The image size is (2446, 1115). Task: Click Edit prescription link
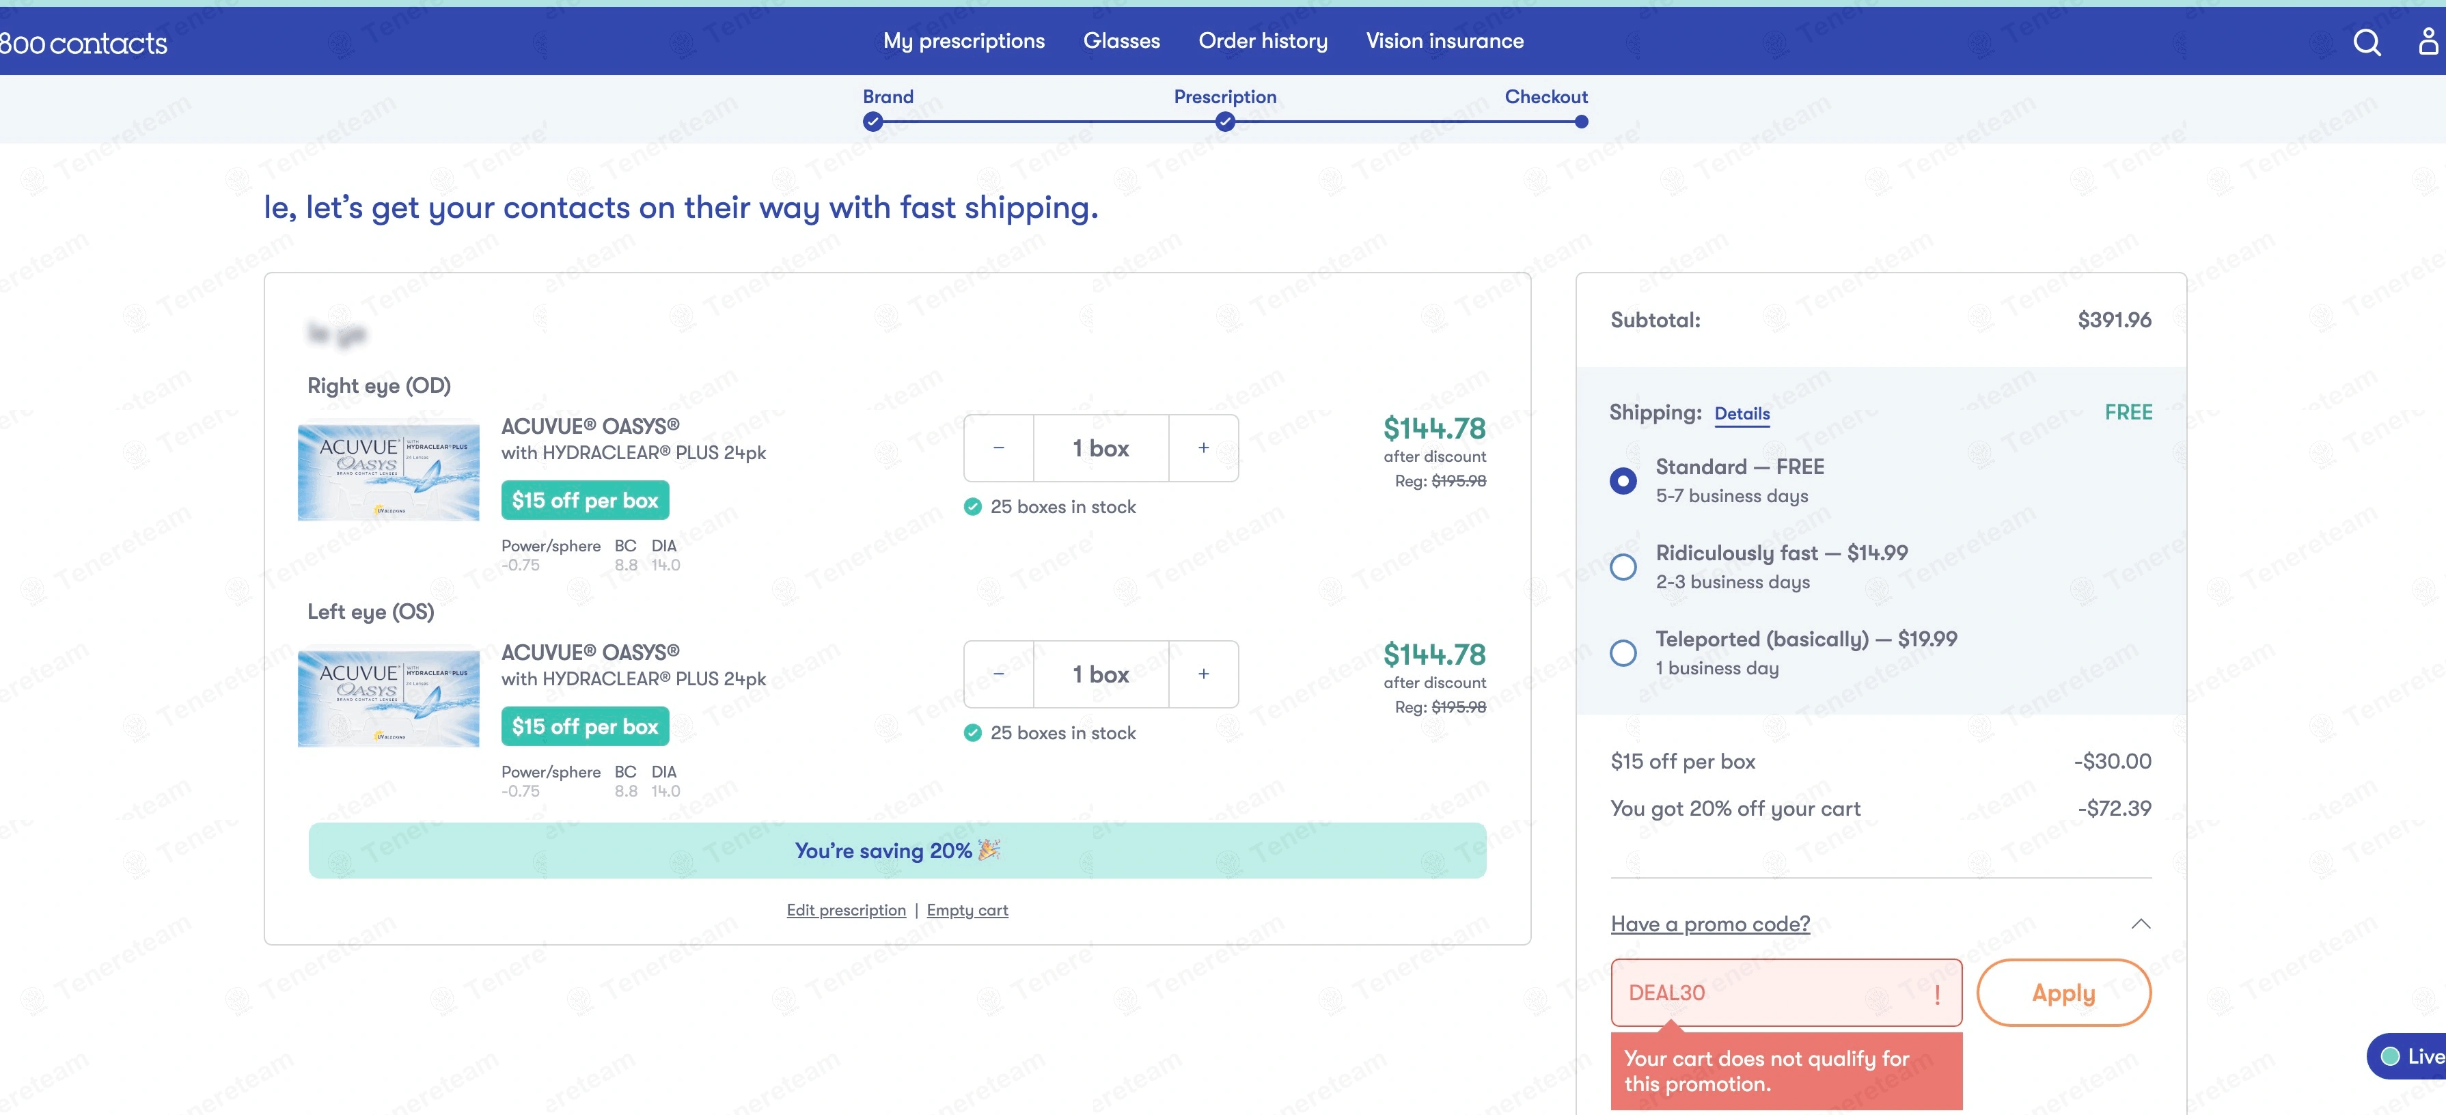[x=846, y=910]
